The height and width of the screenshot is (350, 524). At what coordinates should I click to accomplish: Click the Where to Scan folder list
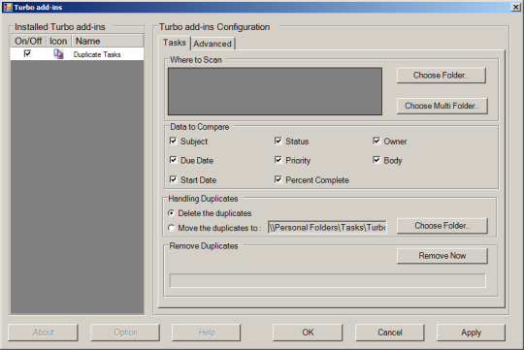pyautogui.click(x=275, y=91)
